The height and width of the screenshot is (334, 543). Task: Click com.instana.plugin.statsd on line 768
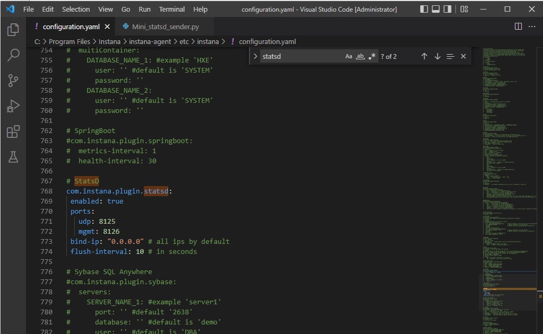pos(117,191)
